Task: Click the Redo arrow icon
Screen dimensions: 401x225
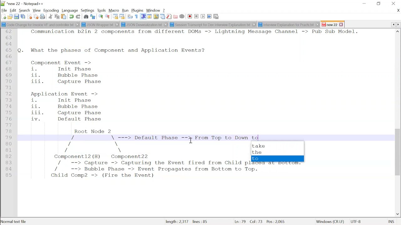Action: [78, 17]
